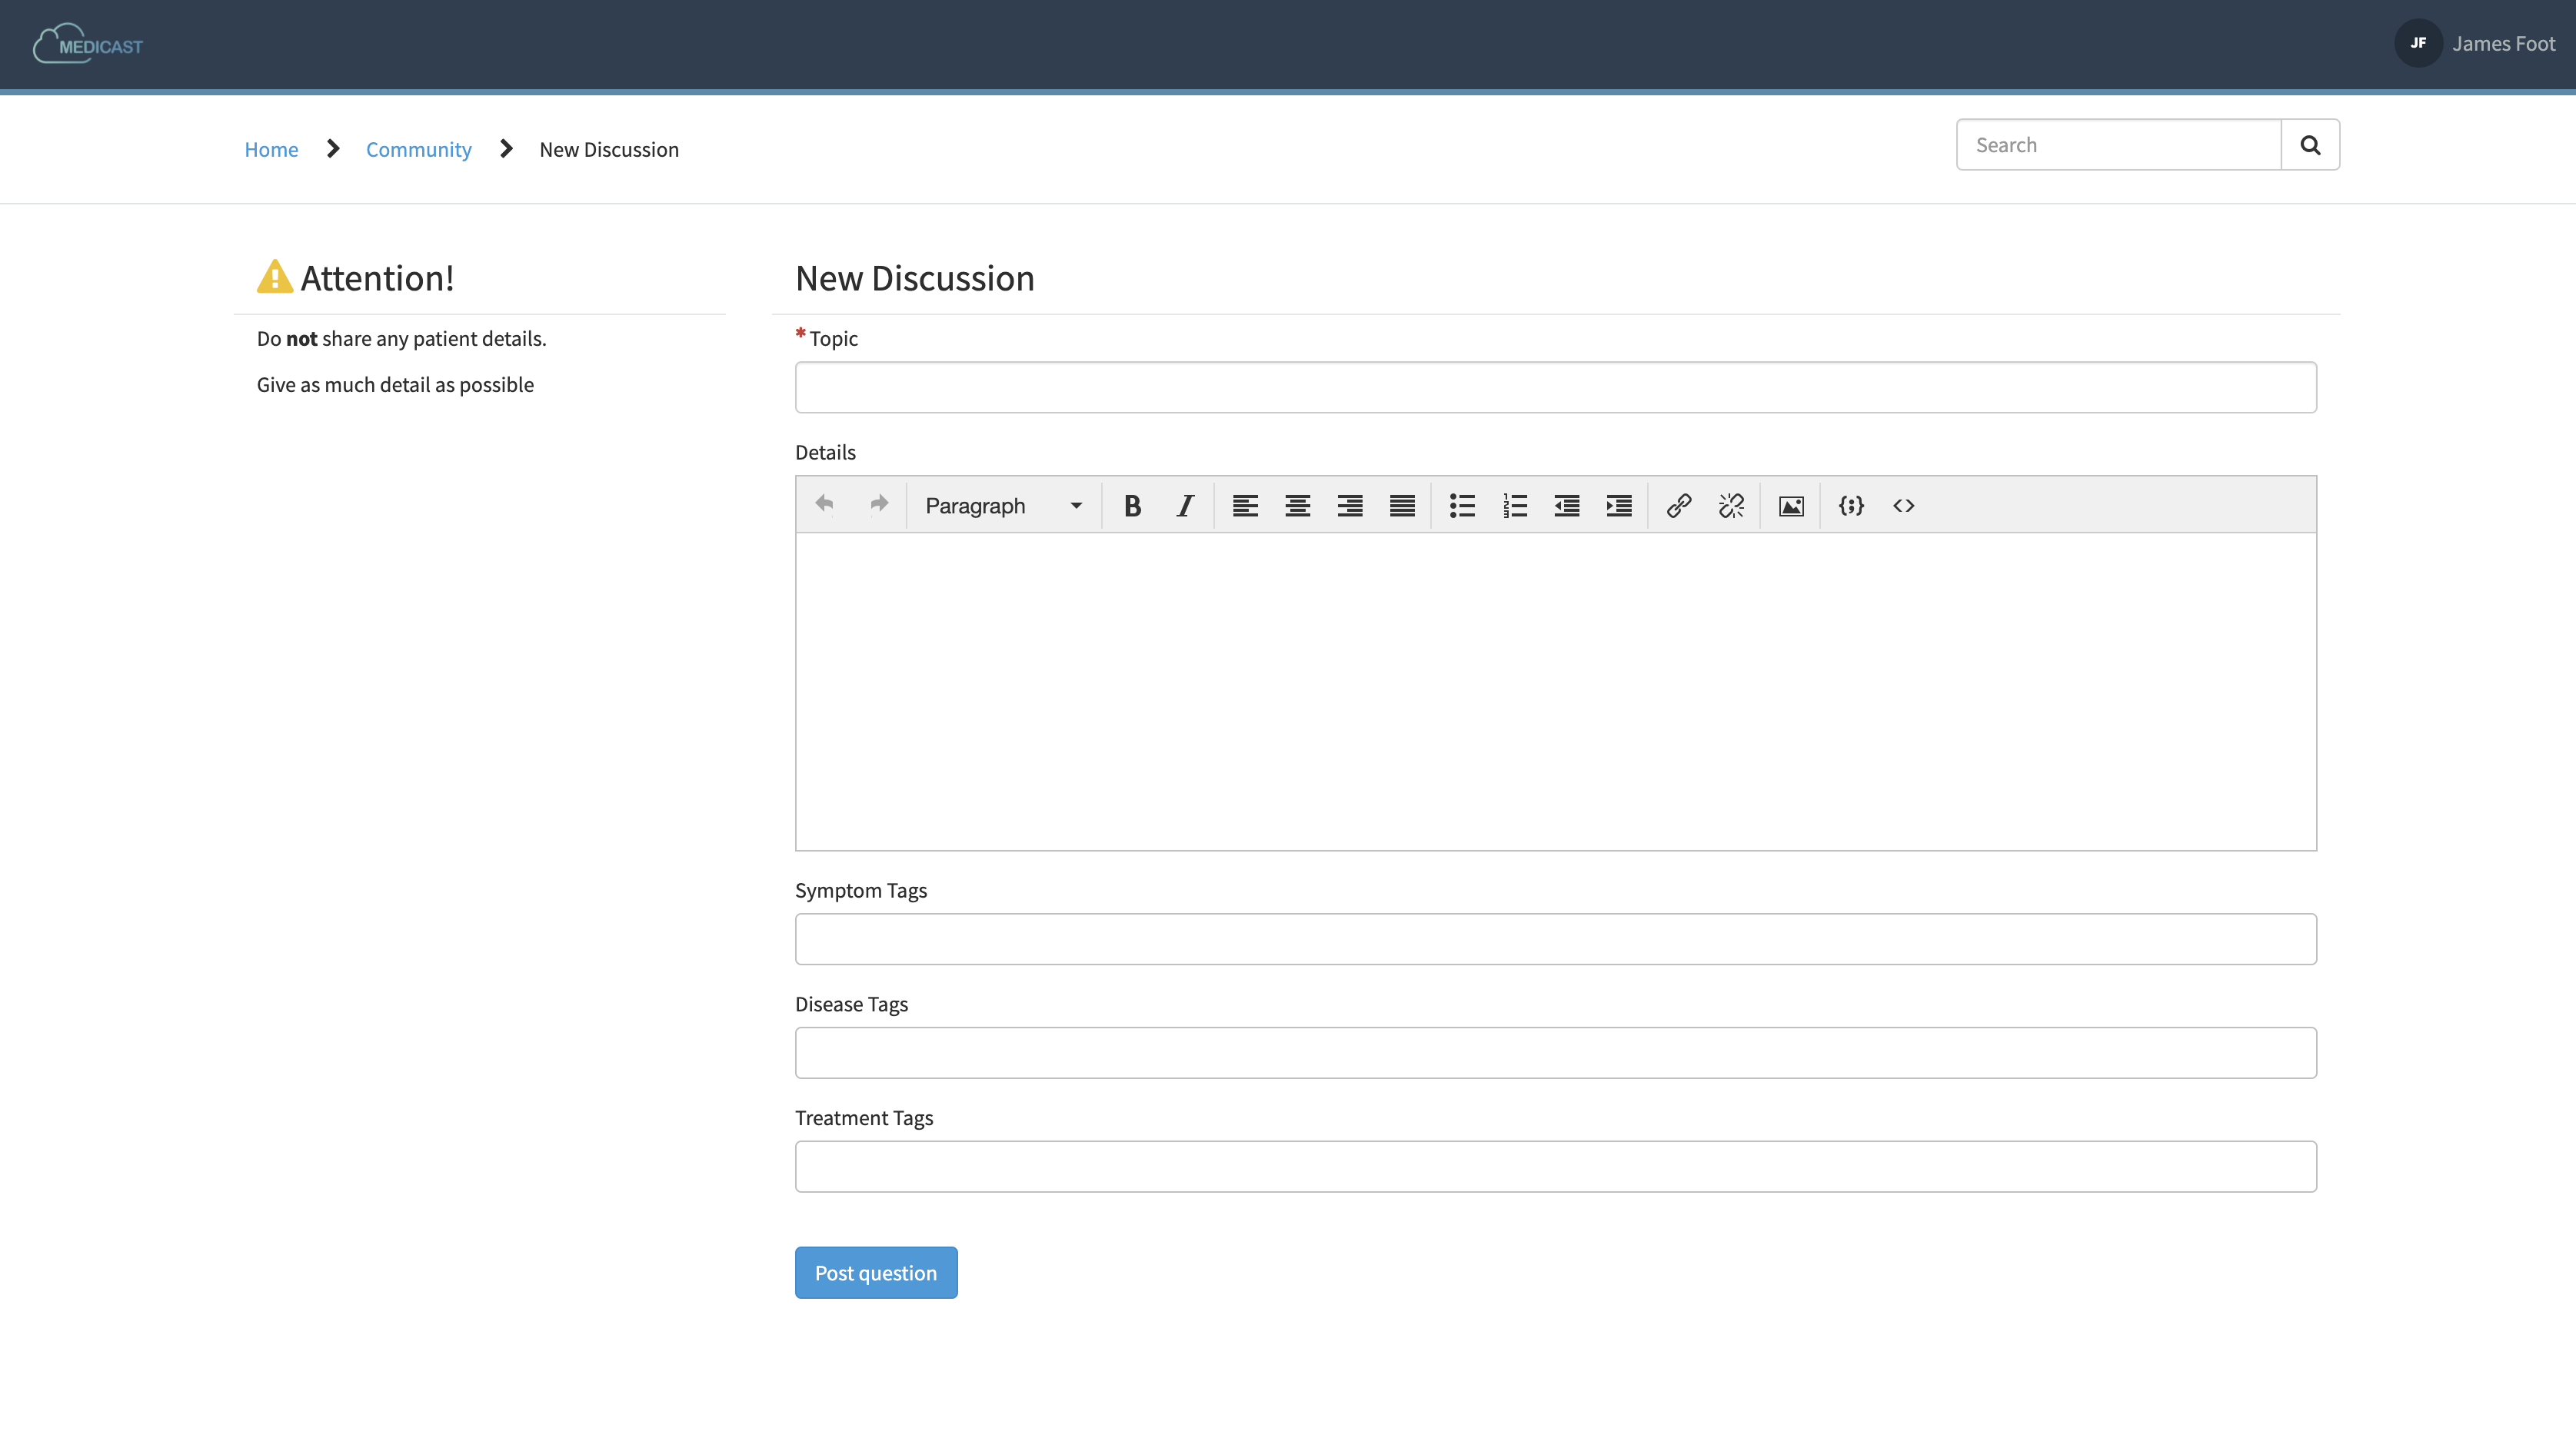
Task: Toggle bold formatting in editor toolbar
Action: click(x=1132, y=506)
